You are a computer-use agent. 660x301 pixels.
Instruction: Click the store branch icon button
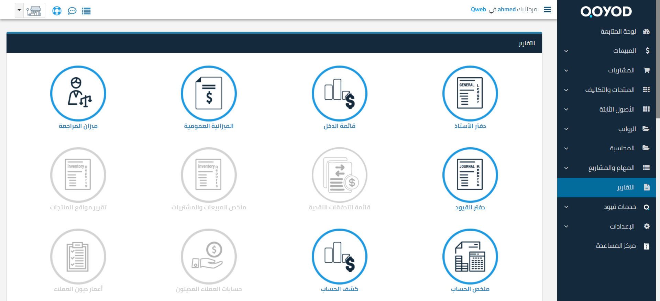click(x=34, y=11)
